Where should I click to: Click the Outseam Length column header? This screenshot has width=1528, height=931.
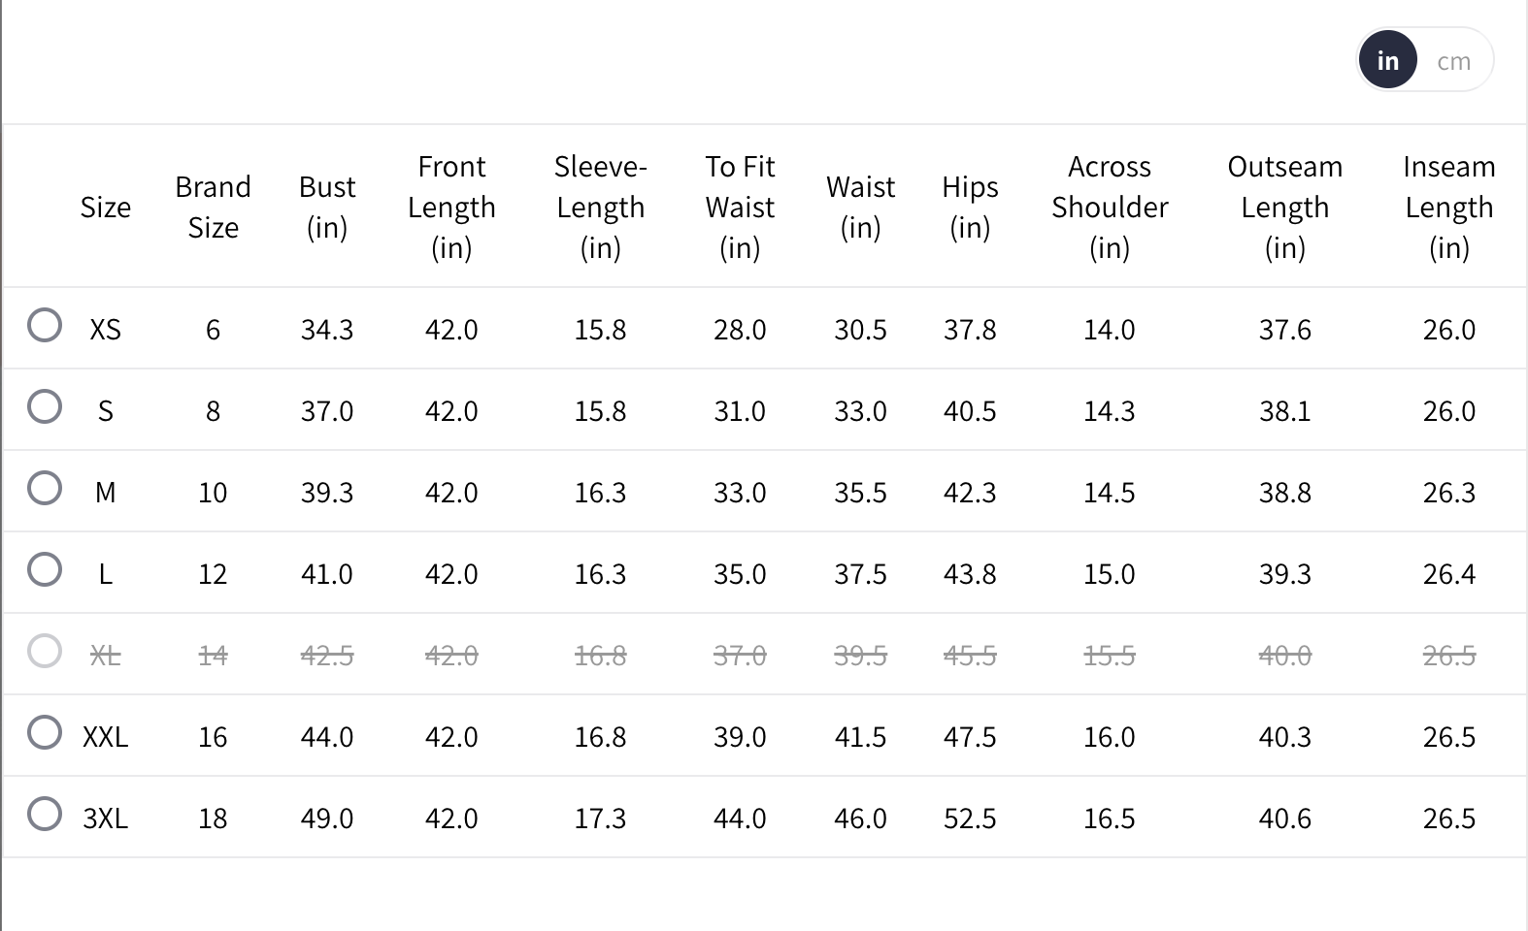[x=1284, y=207]
